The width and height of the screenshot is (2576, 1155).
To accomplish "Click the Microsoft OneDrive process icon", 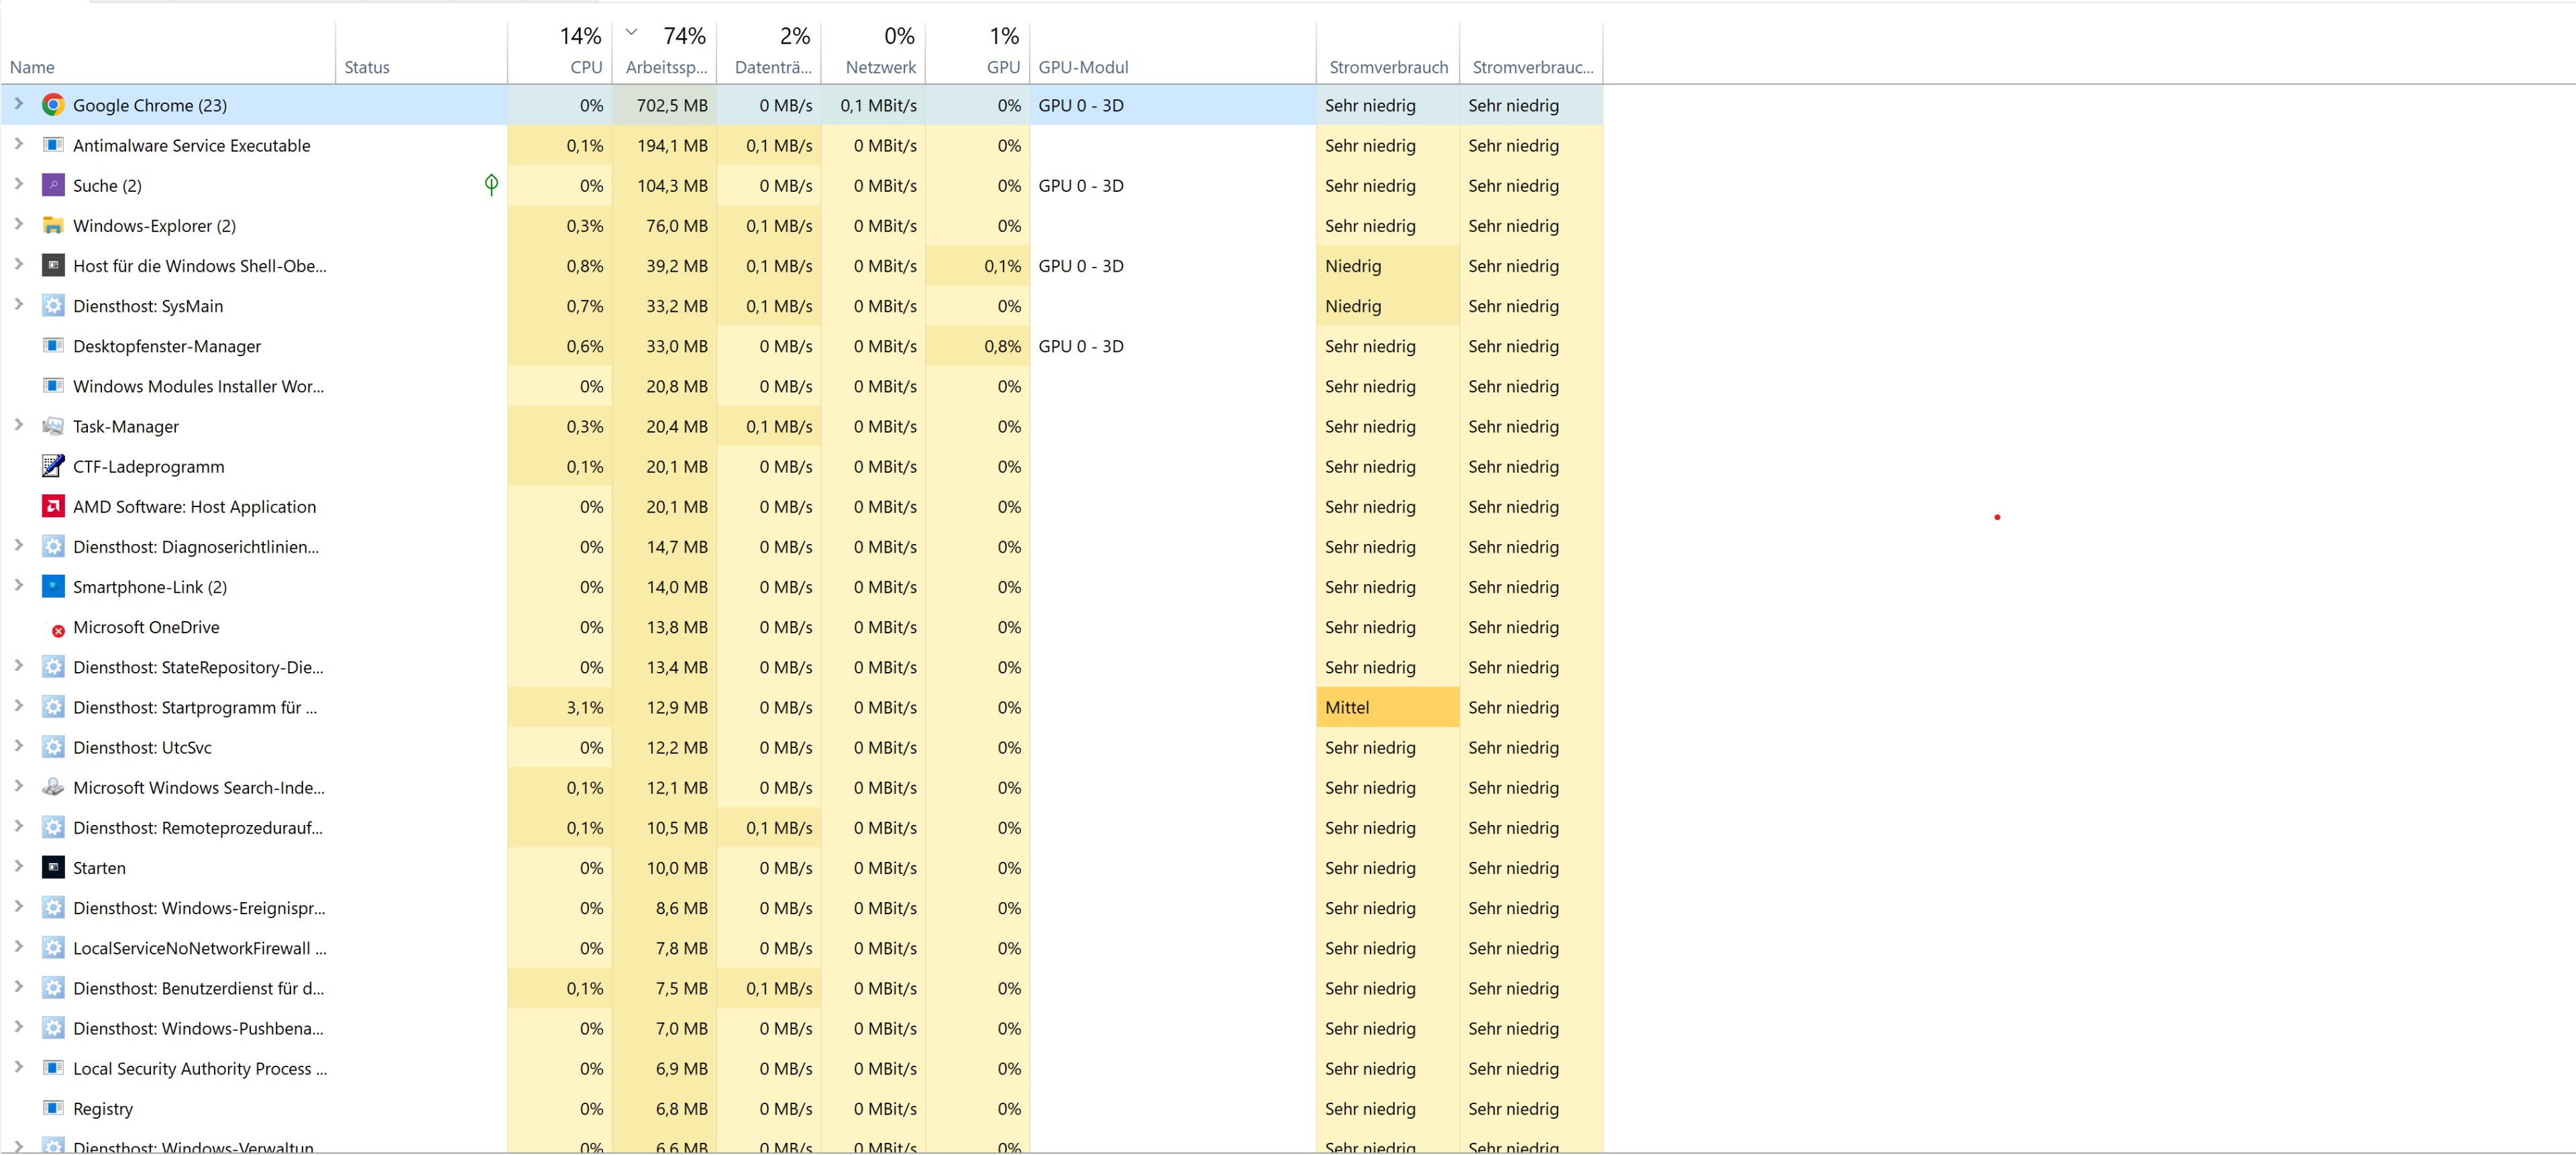I will (x=56, y=628).
